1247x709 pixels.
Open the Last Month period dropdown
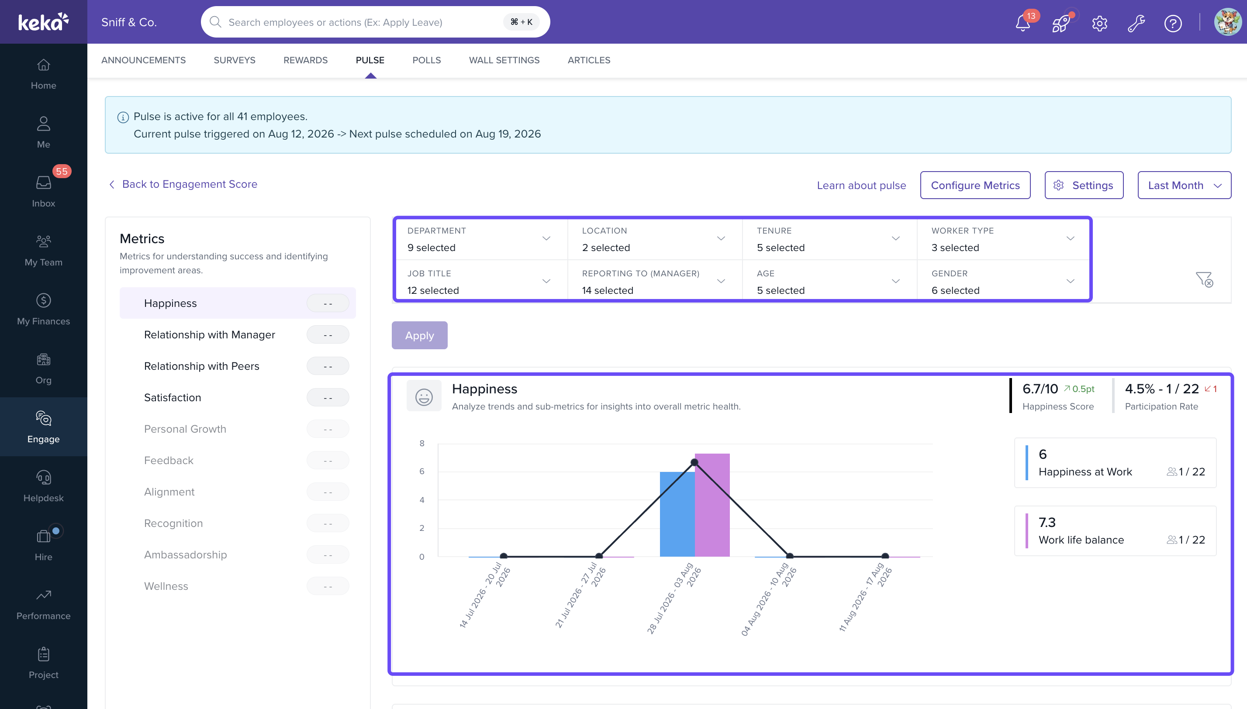pyautogui.click(x=1184, y=185)
